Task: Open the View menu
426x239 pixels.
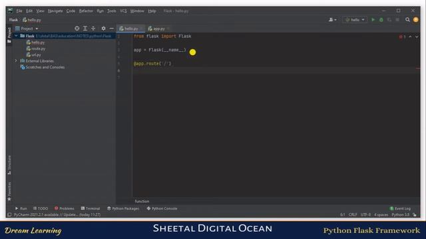Action: [x=40, y=11]
